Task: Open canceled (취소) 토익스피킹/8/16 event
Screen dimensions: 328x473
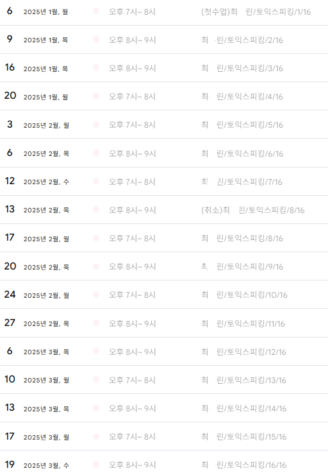Action: 252,210
